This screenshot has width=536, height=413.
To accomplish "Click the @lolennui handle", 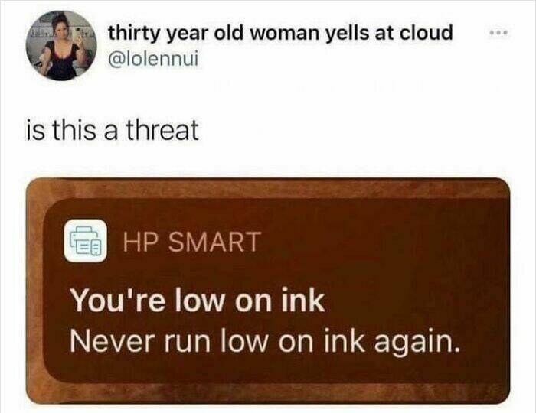I will [x=153, y=59].
